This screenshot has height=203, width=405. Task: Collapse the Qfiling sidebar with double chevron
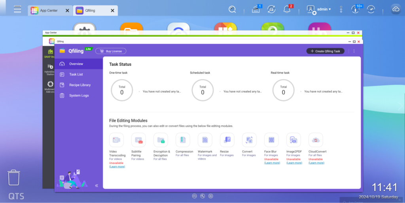coord(97,185)
